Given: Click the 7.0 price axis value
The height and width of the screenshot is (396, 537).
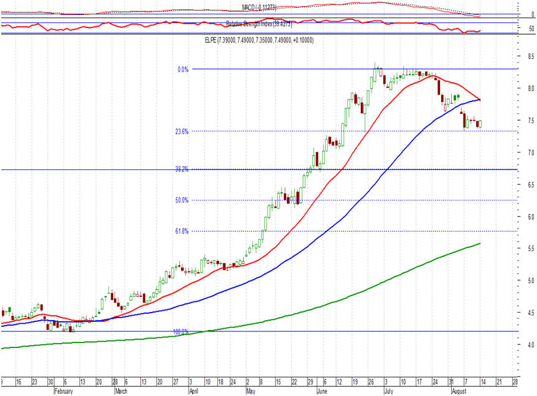Looking at the screenshot, I should 531,153.
